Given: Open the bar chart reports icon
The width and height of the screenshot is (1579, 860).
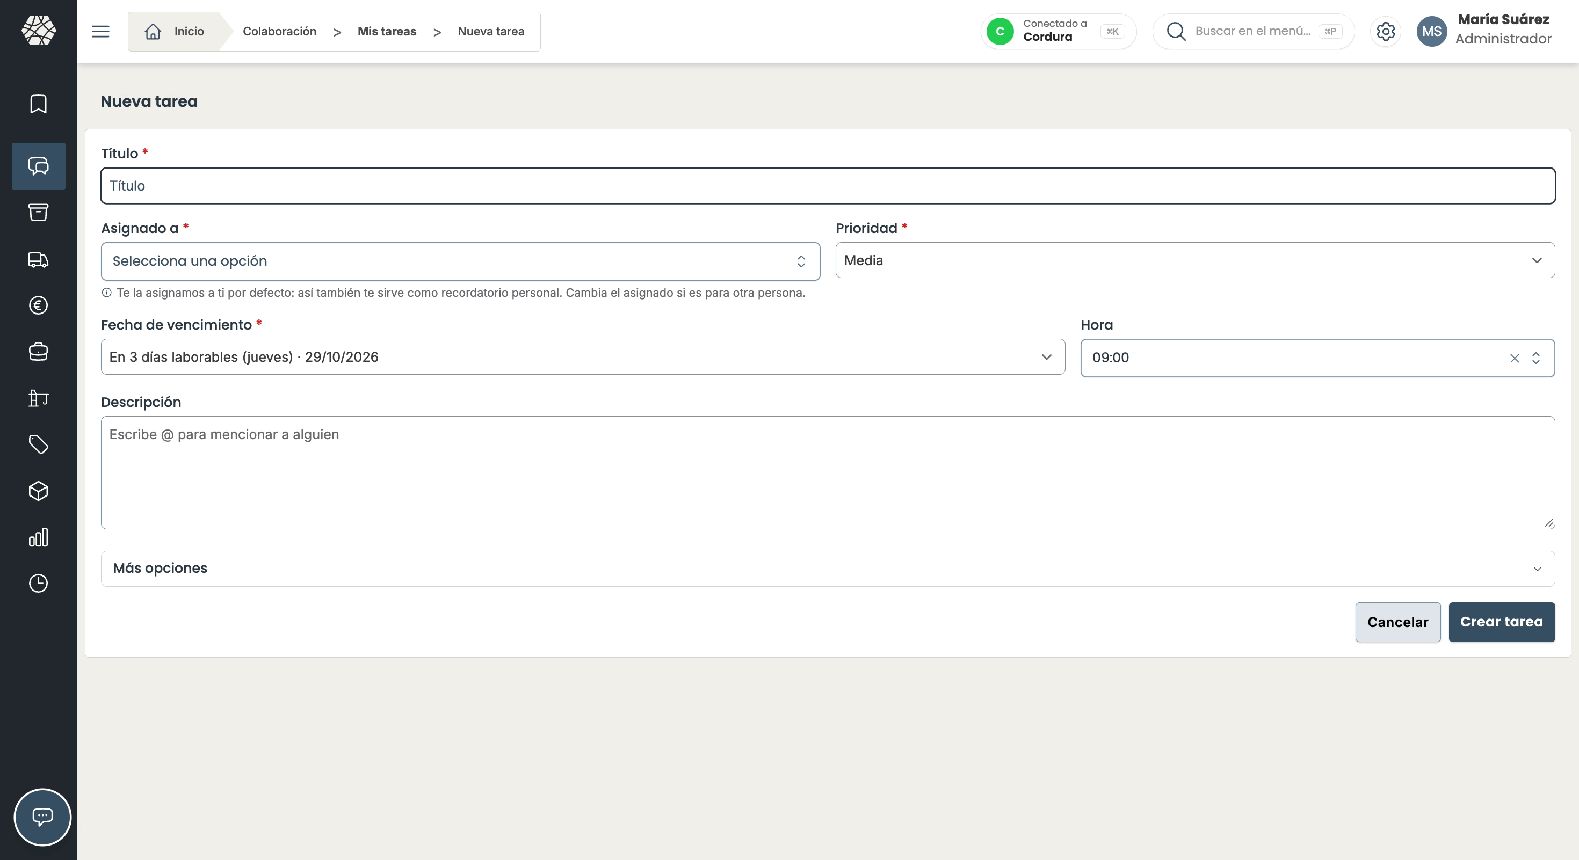Looking at the screenshot, I should 38,537.
